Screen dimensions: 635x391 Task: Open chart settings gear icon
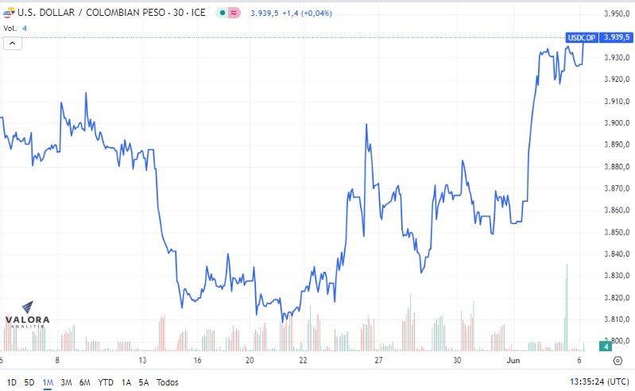(618, 360)
